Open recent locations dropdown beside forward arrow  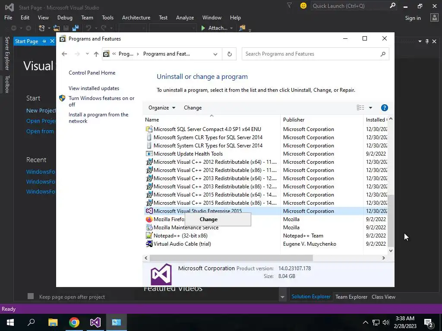[87, 54]
